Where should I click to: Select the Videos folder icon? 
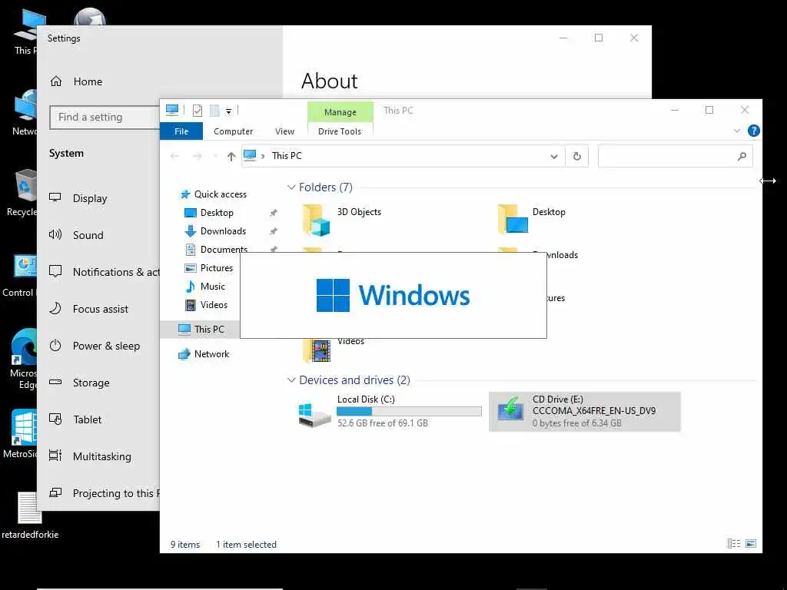(317, 350)
